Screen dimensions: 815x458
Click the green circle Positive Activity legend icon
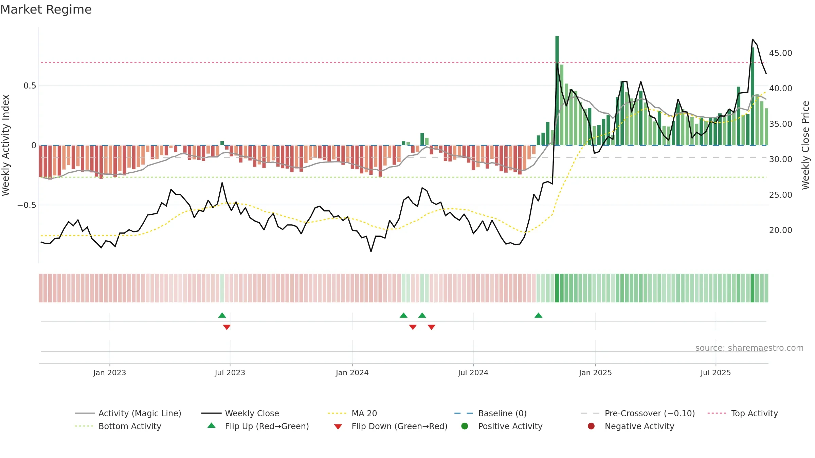(x=465, y=426)
